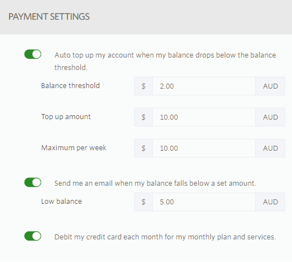This screenshot has height=262, width=292.
Task: Toggle the auto top up switch
Action: (33, 54)
